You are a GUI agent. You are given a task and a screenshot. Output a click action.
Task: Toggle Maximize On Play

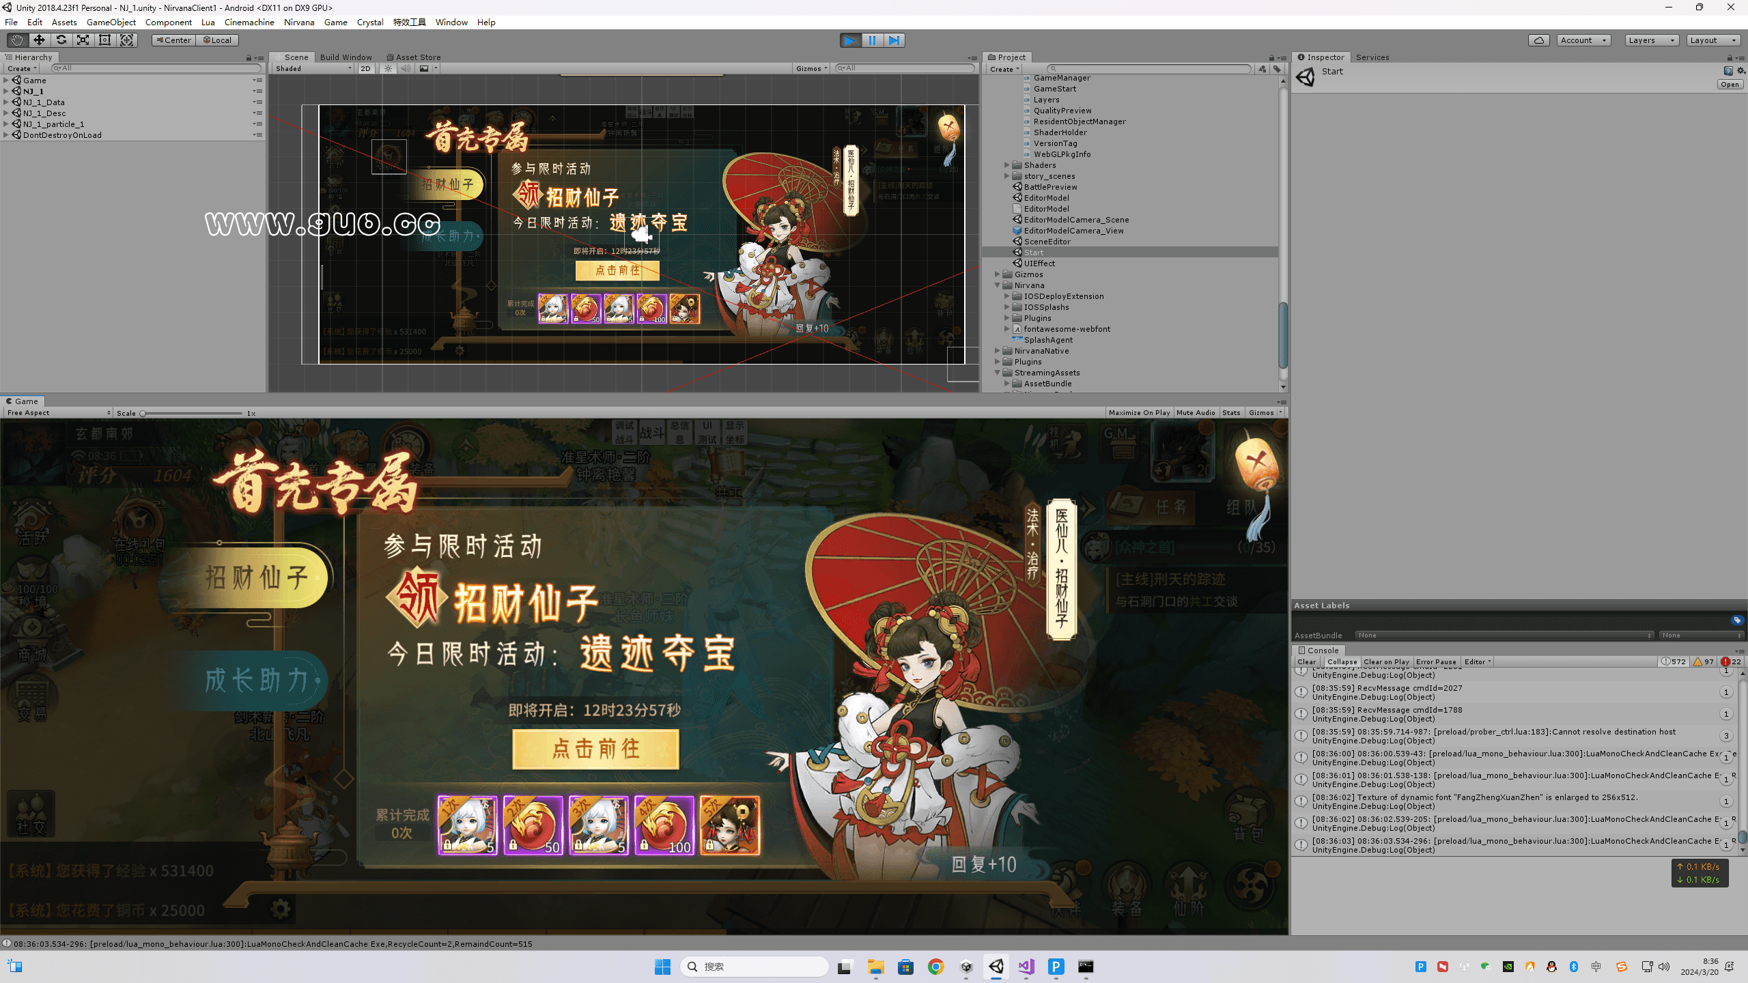(1139, 412)
